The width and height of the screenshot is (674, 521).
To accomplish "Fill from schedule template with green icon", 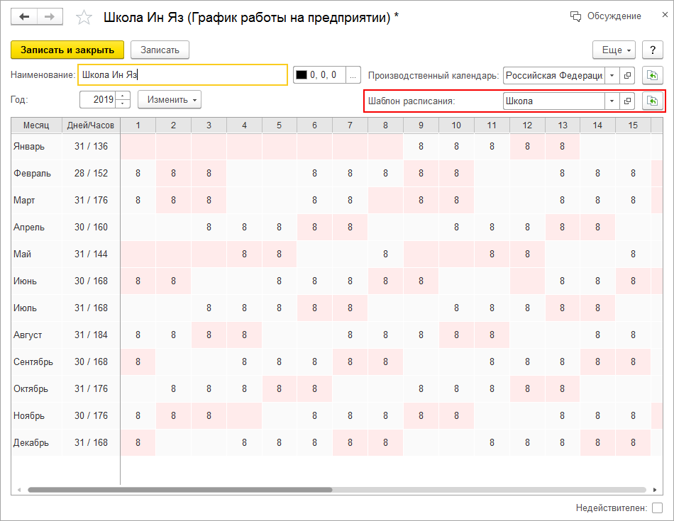I will (x=653, y=101).
